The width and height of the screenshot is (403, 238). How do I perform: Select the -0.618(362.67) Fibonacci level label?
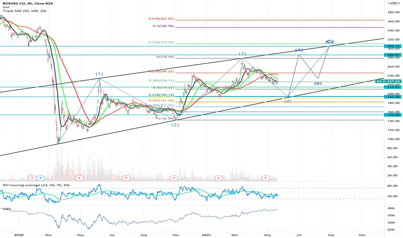click(x=160, y=19)
